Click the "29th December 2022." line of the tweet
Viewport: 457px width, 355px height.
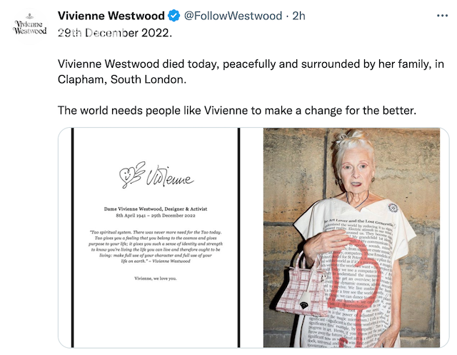[115, 33]
